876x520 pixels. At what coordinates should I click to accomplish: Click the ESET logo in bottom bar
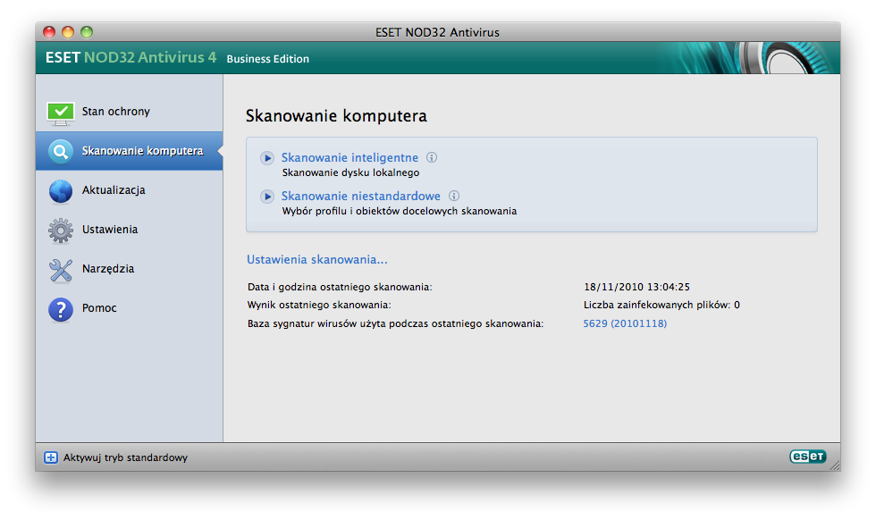point(807,457)
